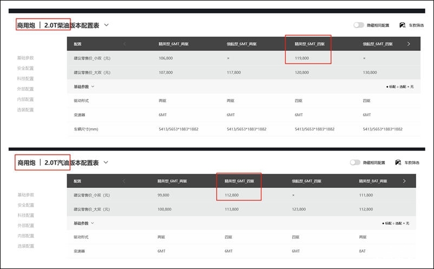Screen dimensions: 434x269
Task: Go to 基础参数 in the 柴油 sidebar
Action: click(x=25, y=58)
